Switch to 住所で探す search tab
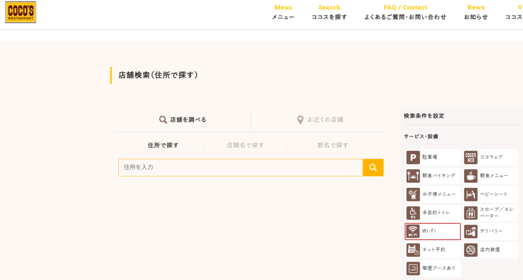The image size is (523, 280). (x=163, y=145)
